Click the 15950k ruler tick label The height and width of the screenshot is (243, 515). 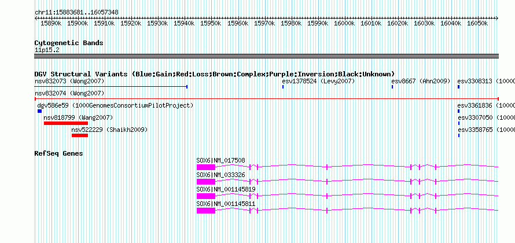(x=211, y=24)
